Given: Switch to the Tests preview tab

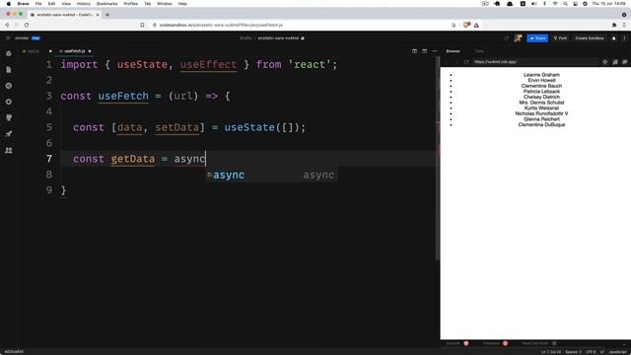Looking at the screenshot, I should click(479, 51).
